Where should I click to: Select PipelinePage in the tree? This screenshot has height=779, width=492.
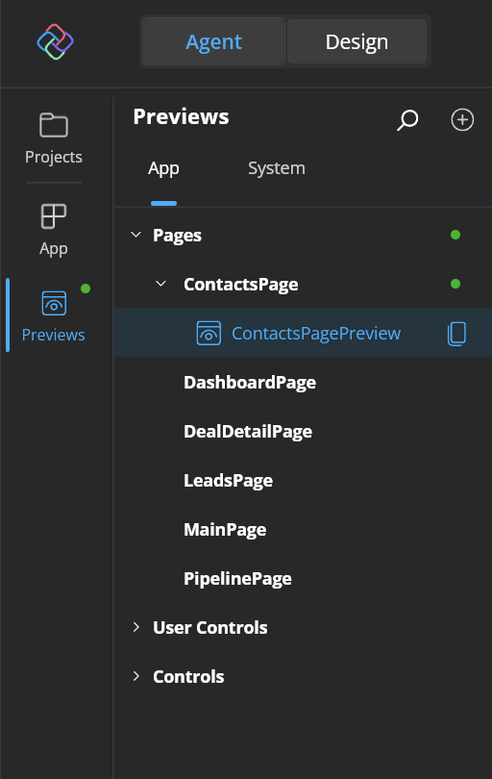[237, 579]
